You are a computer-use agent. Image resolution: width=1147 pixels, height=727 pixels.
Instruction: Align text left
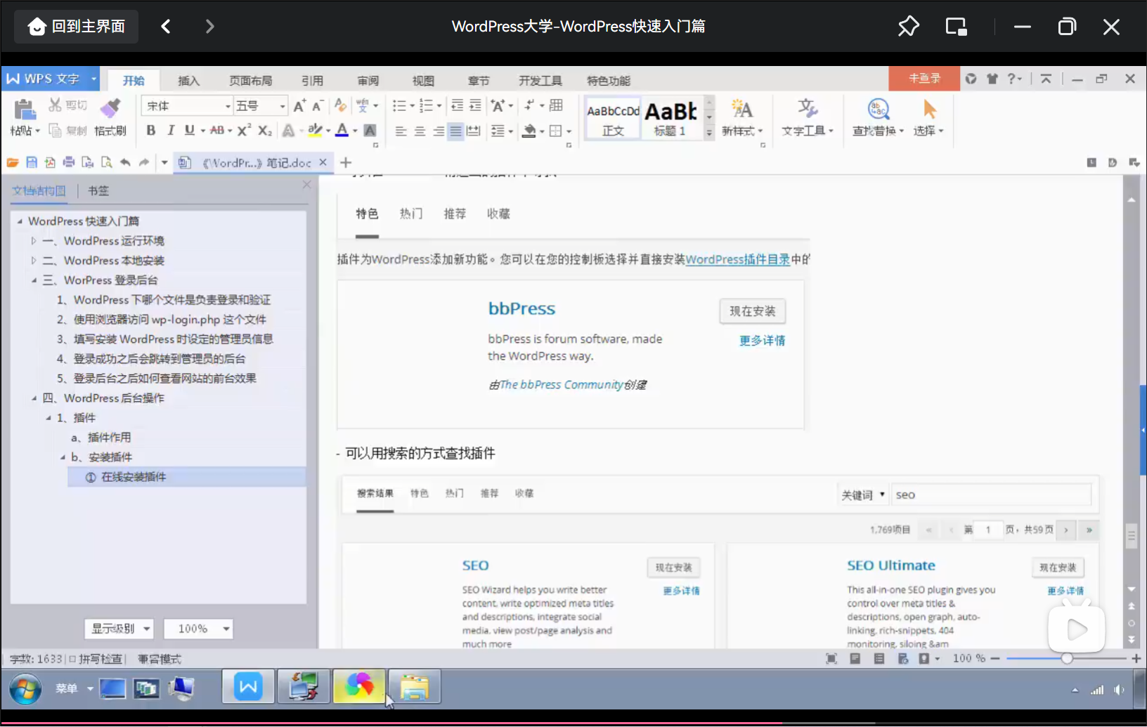coord(401,131)
